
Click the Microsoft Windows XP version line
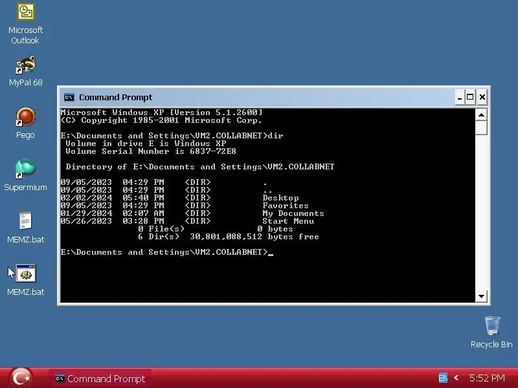pyautogui.click(x=161, y=113)
